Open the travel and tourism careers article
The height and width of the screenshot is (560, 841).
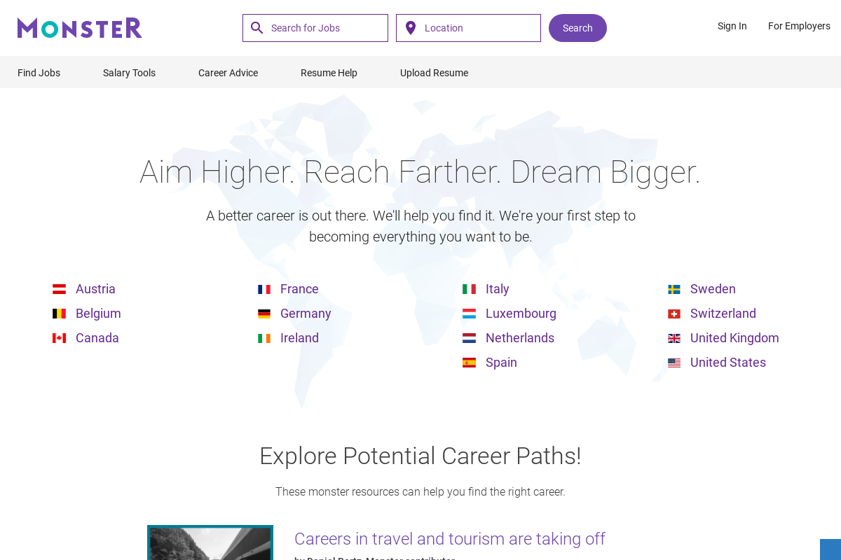[449, 539]
